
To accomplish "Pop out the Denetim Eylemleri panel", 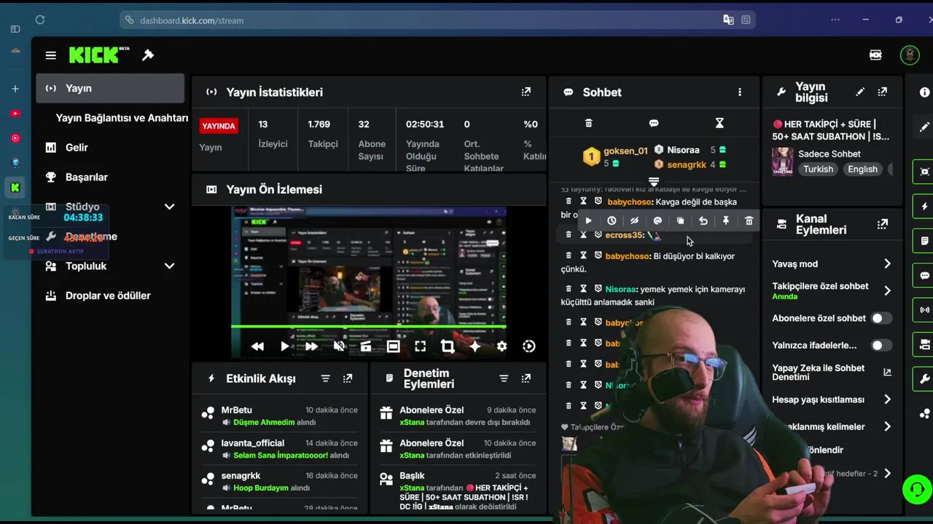I will (526, 378).
